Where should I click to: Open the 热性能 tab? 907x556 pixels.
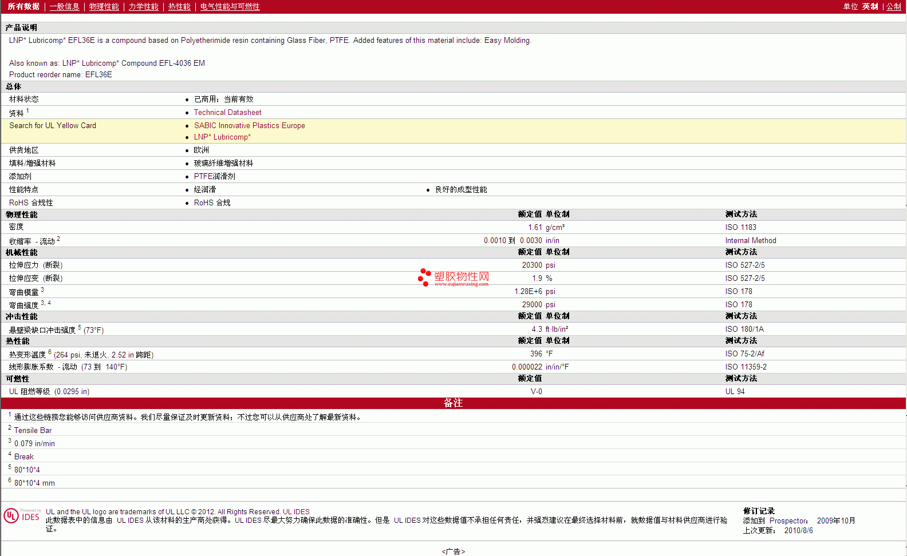[179, 7]
